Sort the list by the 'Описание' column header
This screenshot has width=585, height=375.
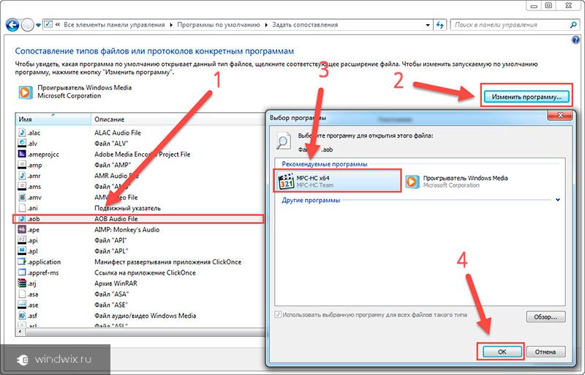[177, 119]
